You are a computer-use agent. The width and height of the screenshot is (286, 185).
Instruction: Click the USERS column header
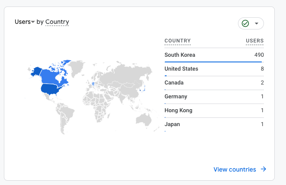(254, 41)
